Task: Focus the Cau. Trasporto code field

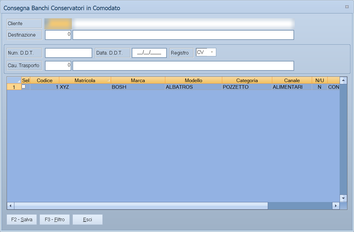Action: pos(58,66)
